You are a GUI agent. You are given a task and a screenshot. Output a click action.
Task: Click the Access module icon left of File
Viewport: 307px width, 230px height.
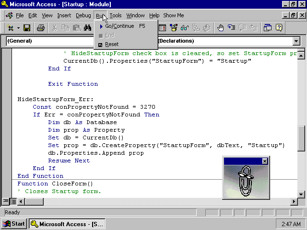pyautogui.click(x=9, y=15)
